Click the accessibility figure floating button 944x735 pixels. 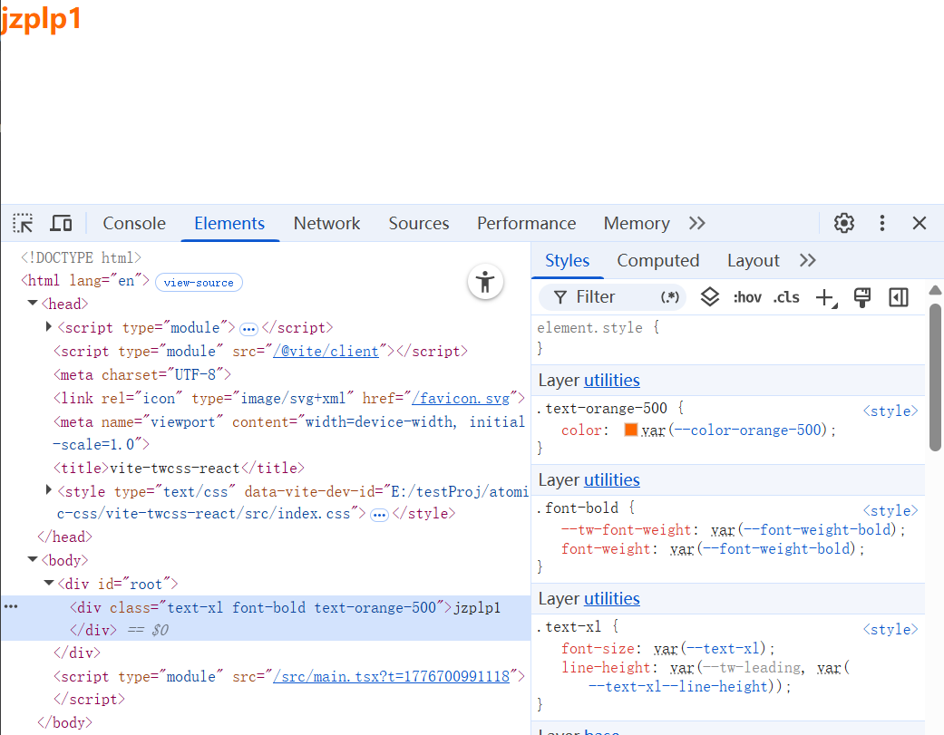(485, 282)
